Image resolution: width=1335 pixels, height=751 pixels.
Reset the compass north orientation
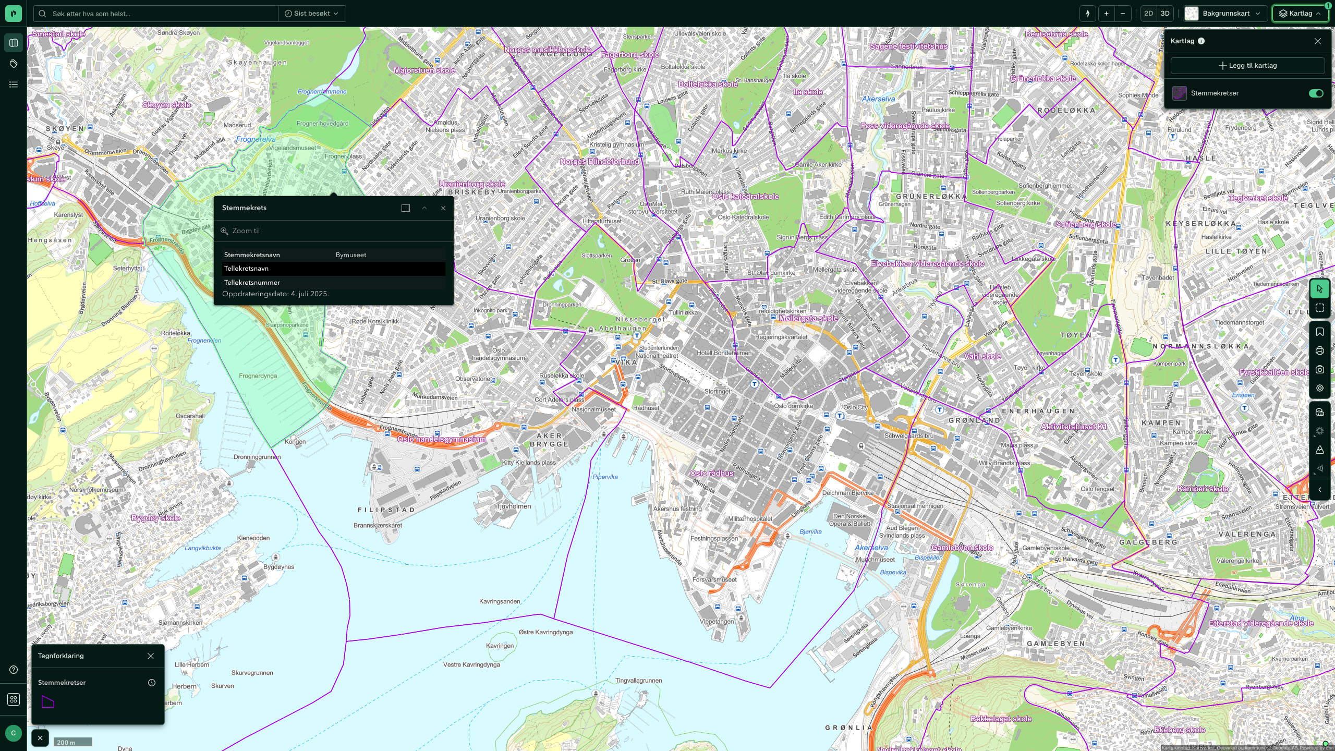pos(1087,14)
